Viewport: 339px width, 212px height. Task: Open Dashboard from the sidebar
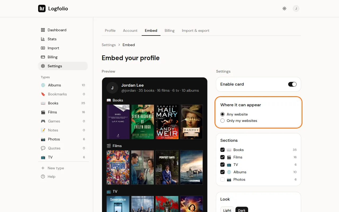point(63,30)
